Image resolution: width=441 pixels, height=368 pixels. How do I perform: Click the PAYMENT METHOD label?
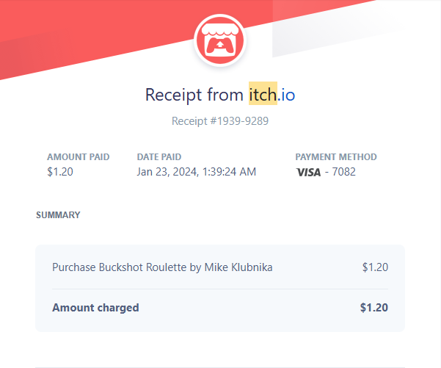pyautogui.click(x=336, y=157)
